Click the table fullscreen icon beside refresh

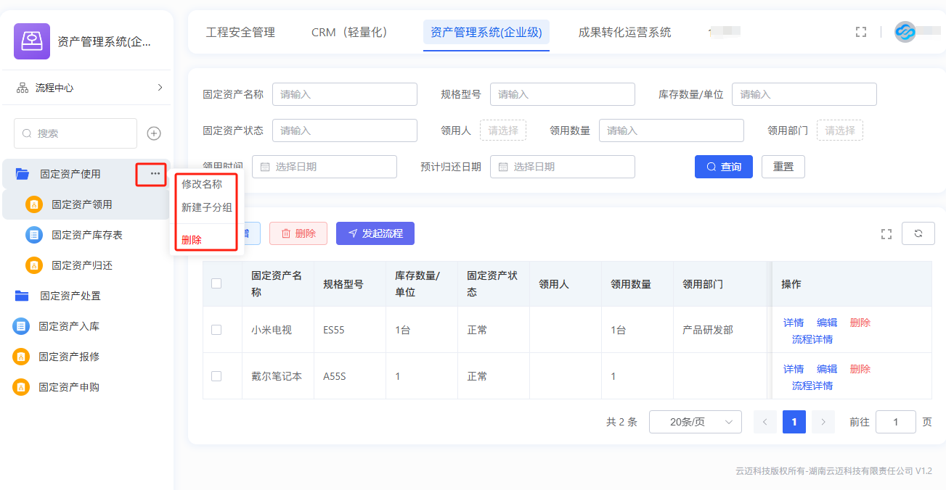886,233
